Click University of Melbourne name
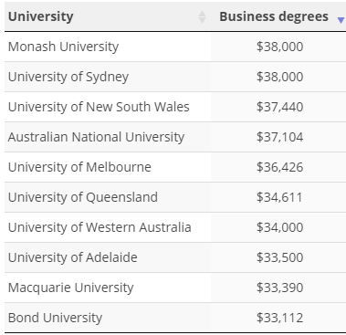The image size is (346, 335). (79, 167)
